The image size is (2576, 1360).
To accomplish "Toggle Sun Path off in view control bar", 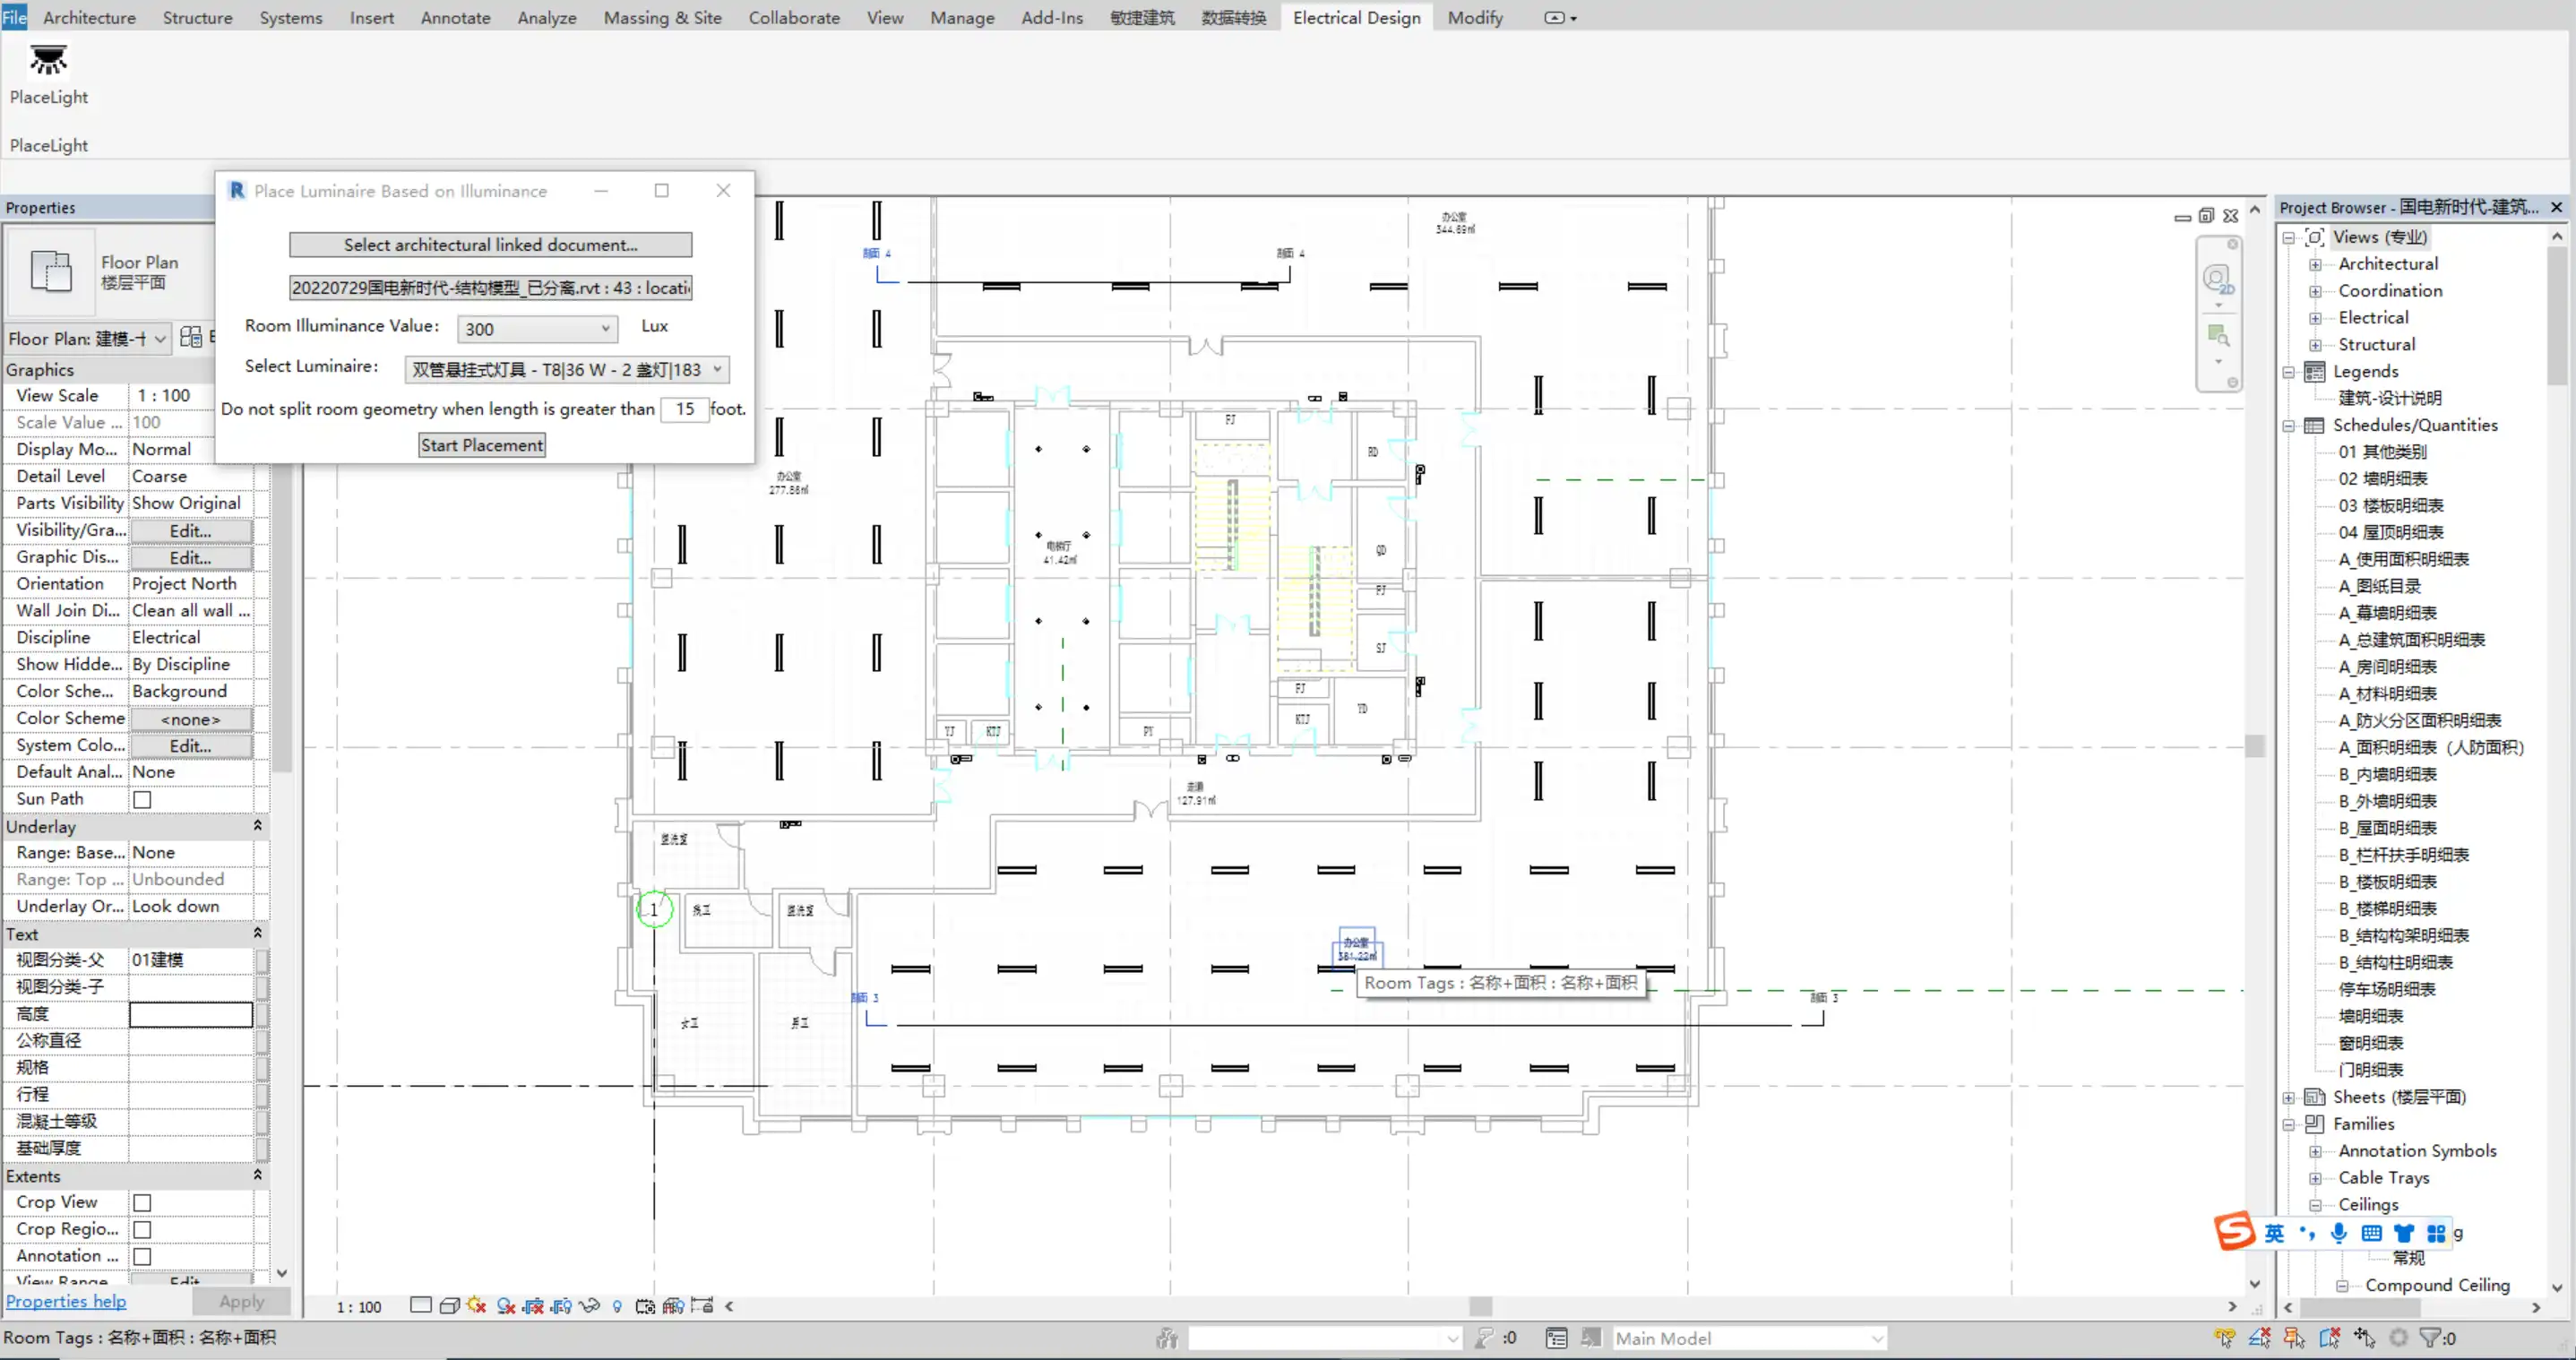I will tap(476, 1306).
